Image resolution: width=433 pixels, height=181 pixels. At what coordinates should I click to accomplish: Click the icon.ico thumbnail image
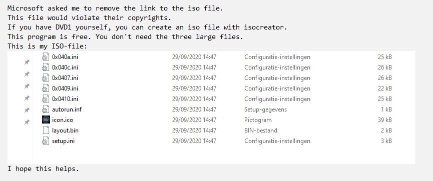46,119
